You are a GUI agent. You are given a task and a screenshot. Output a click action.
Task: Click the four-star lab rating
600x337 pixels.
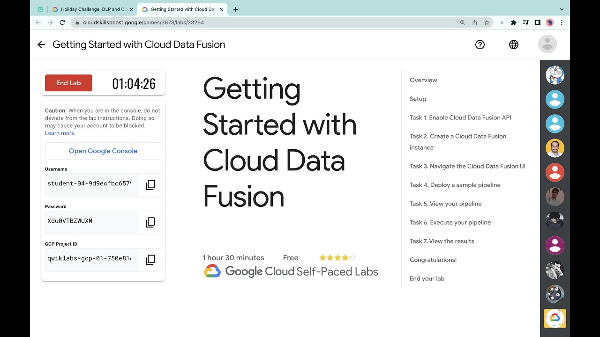[x=337, y=257]
